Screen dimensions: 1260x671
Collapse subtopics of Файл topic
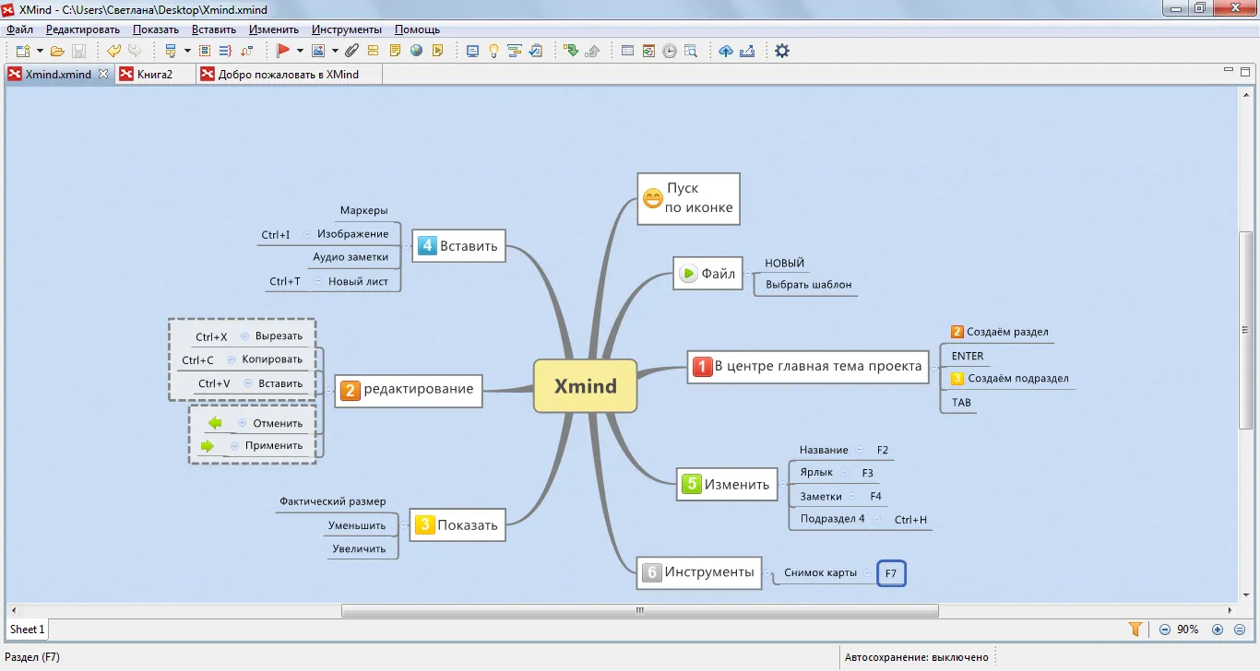pyautogui.click(x=748, y=274)
